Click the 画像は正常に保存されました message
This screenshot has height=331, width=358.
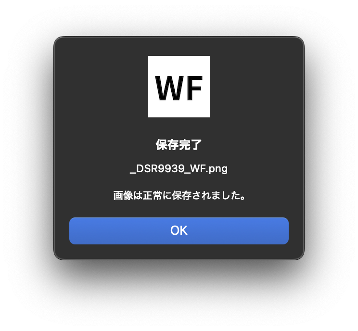click(179, 196)
